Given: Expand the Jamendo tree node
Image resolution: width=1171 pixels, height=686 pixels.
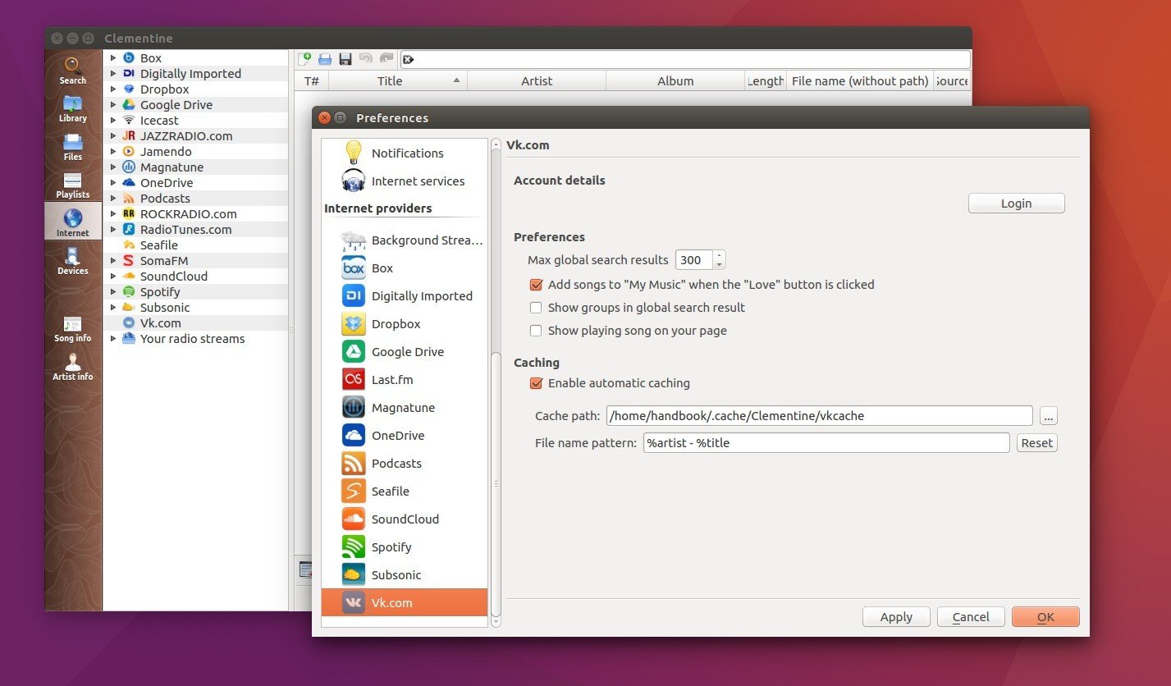Looking at the screenshot, I should [114, 152].
